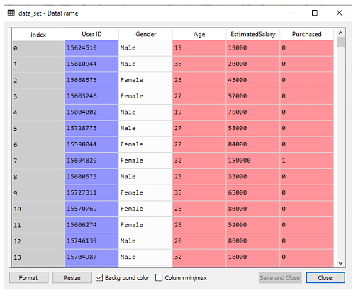
Task: Minimize the data_set DataFrame window
Action: (x=291, y=13)
